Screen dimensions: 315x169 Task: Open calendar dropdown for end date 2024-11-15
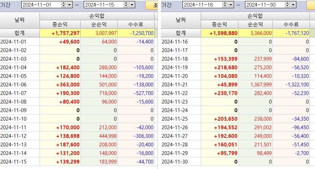(132, 4)
